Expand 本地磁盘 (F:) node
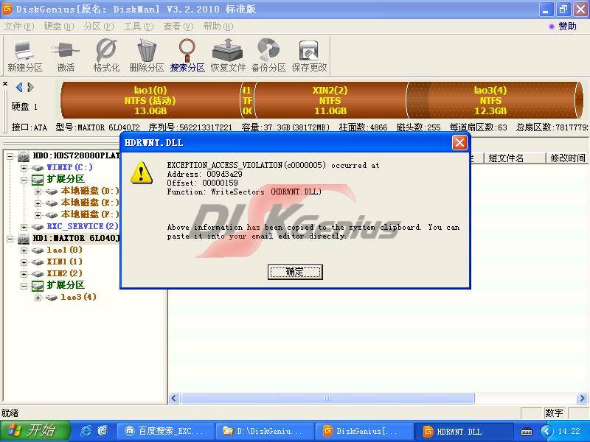Image resolution: width=590 pixels, height=442 pixels. pyautogui.click(x=38, y=215)
